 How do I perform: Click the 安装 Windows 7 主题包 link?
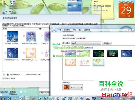point(33,75)
